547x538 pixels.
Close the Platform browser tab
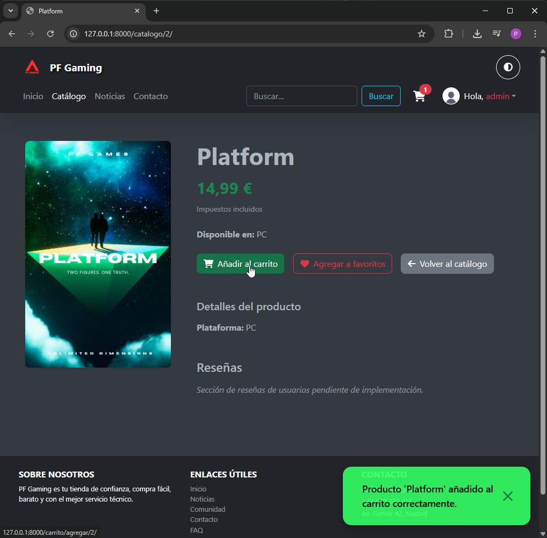pos(137,11)
